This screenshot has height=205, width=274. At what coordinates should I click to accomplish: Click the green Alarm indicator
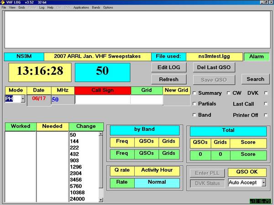256,56
